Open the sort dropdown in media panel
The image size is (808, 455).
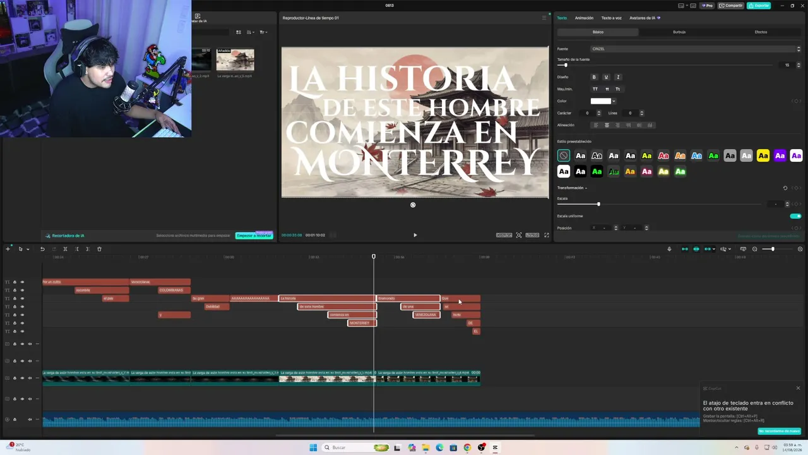pyautogui.click(x=251, y=32)
